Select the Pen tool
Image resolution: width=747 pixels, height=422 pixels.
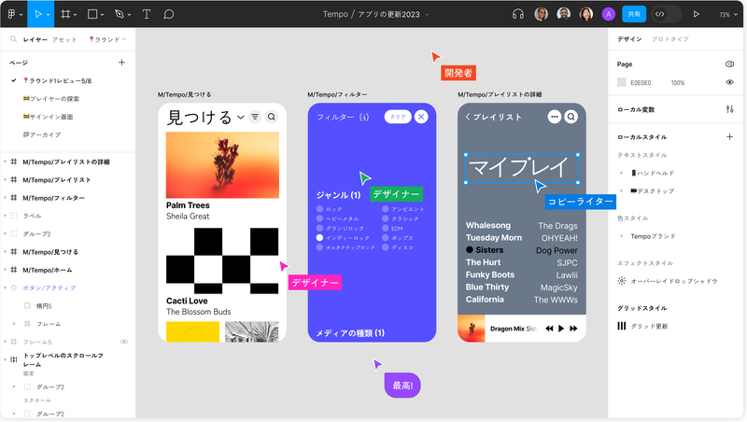(120, 14)
